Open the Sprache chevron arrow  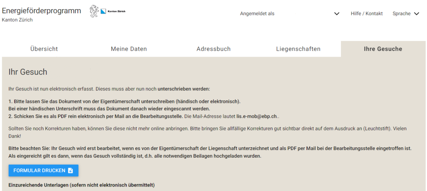pyautogui.click(x=416, y=14)
